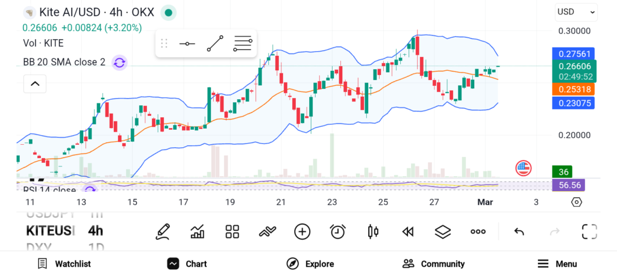Open the Community section
This screenshot has height=277, width=617.
[433, 264]
